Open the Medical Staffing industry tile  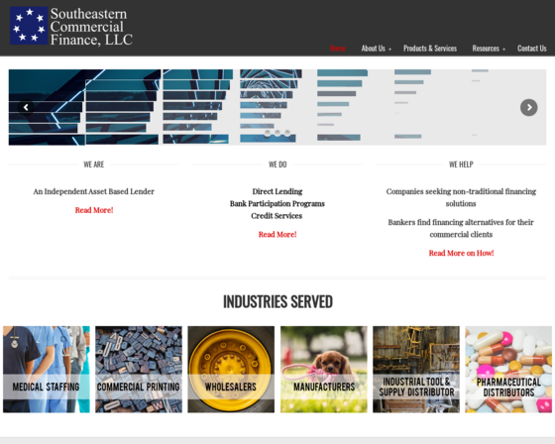point(47,370)
